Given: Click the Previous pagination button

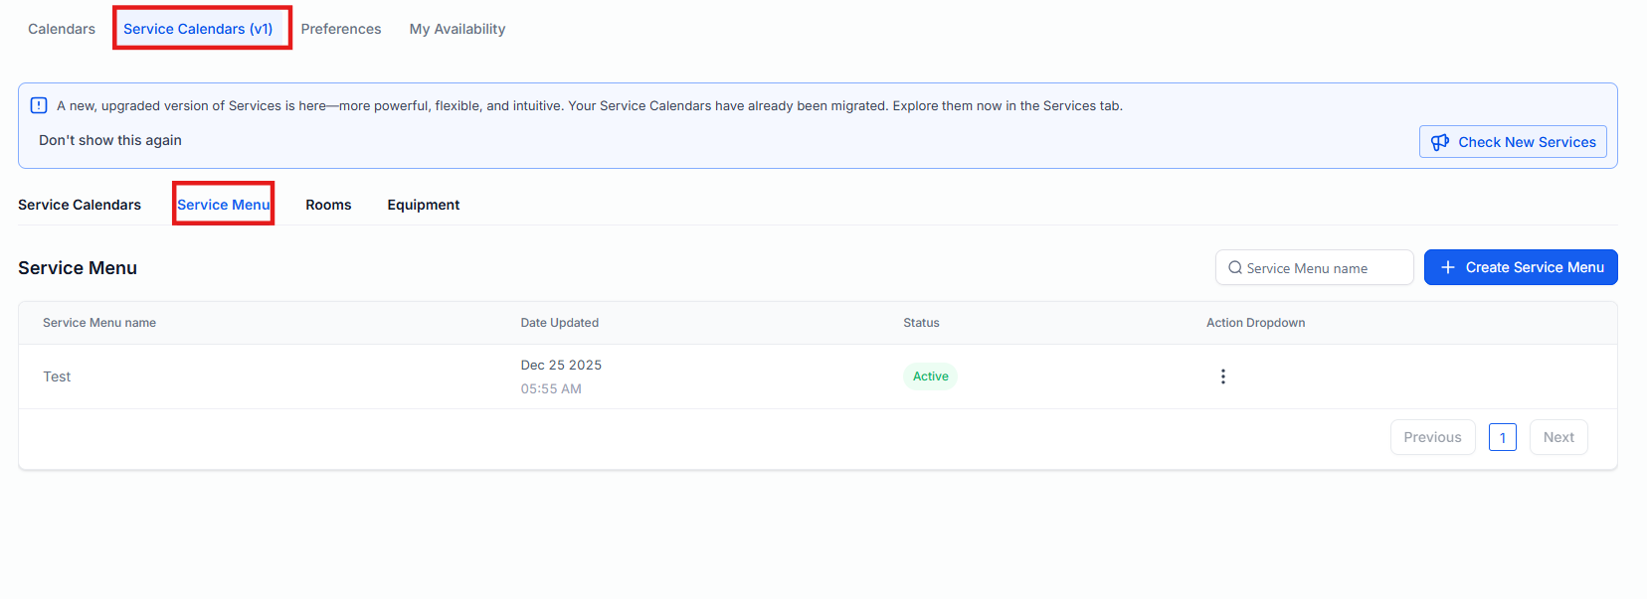Looking at the screenshot, I should click(1432, 437).
